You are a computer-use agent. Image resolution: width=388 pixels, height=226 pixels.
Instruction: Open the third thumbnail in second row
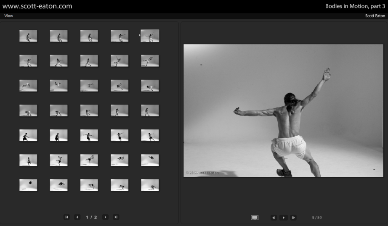(x=89, y=61)
